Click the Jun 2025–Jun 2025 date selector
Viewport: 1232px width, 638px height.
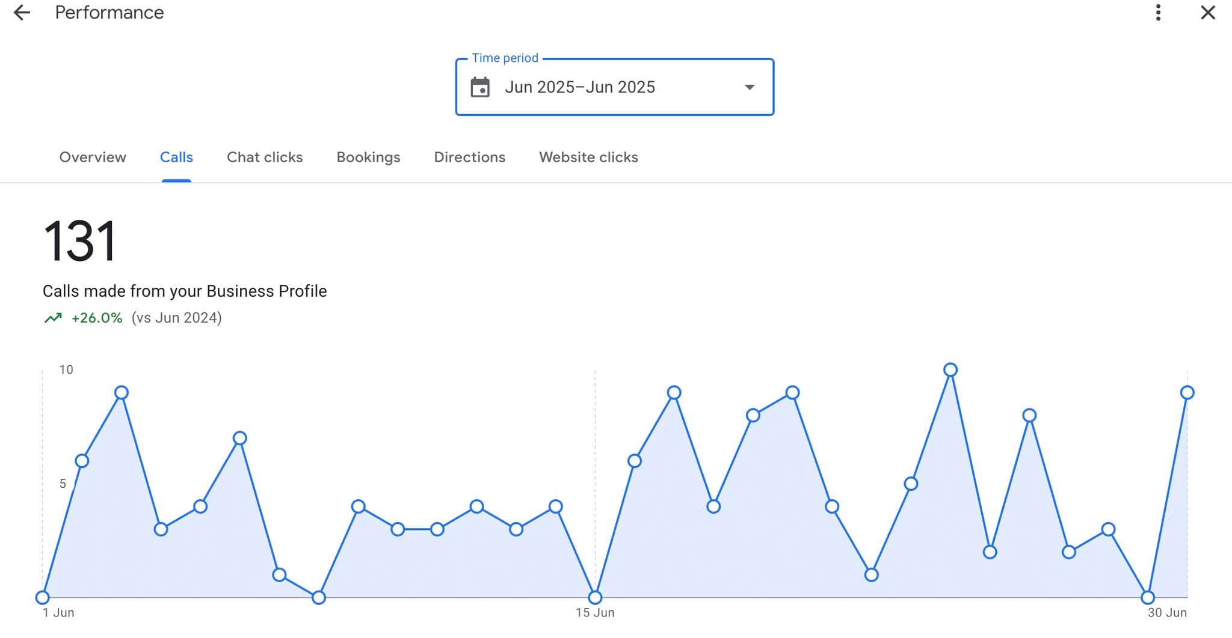tap(579, 87)
